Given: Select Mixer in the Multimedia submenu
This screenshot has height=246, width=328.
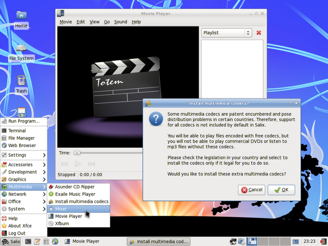Looking at the screenshot, I should tap(61, 209).
